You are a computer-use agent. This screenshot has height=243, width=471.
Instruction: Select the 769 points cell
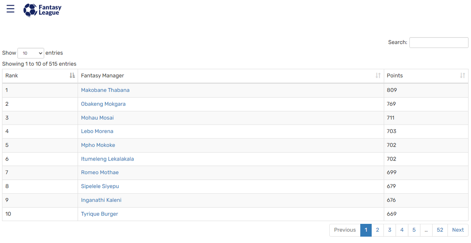pyautogui.click(x=426, y=104)
